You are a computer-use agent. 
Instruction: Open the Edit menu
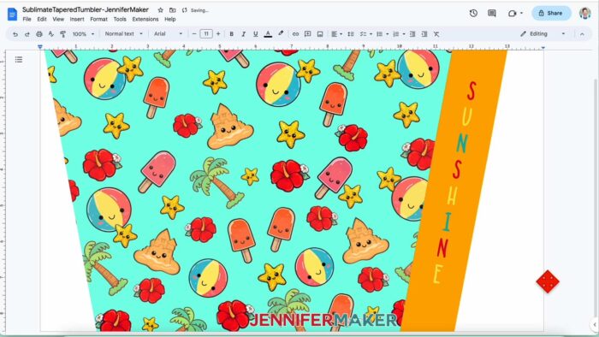tap(42, 19)
